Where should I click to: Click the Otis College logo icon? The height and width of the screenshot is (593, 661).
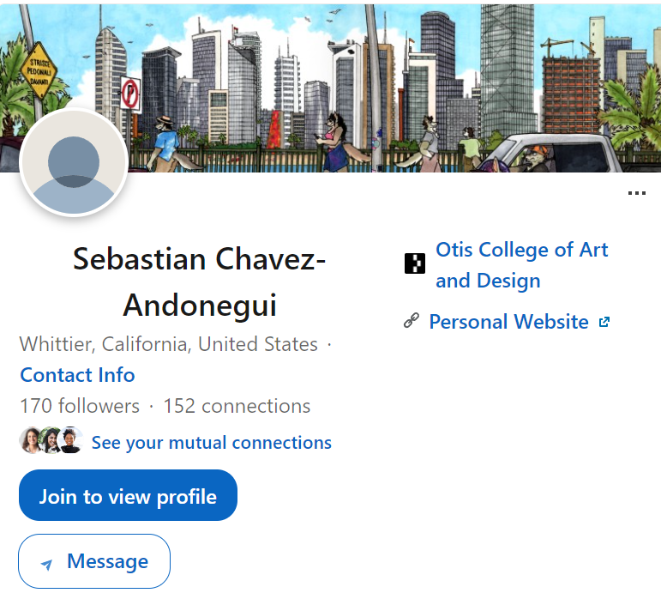[415, 263]
